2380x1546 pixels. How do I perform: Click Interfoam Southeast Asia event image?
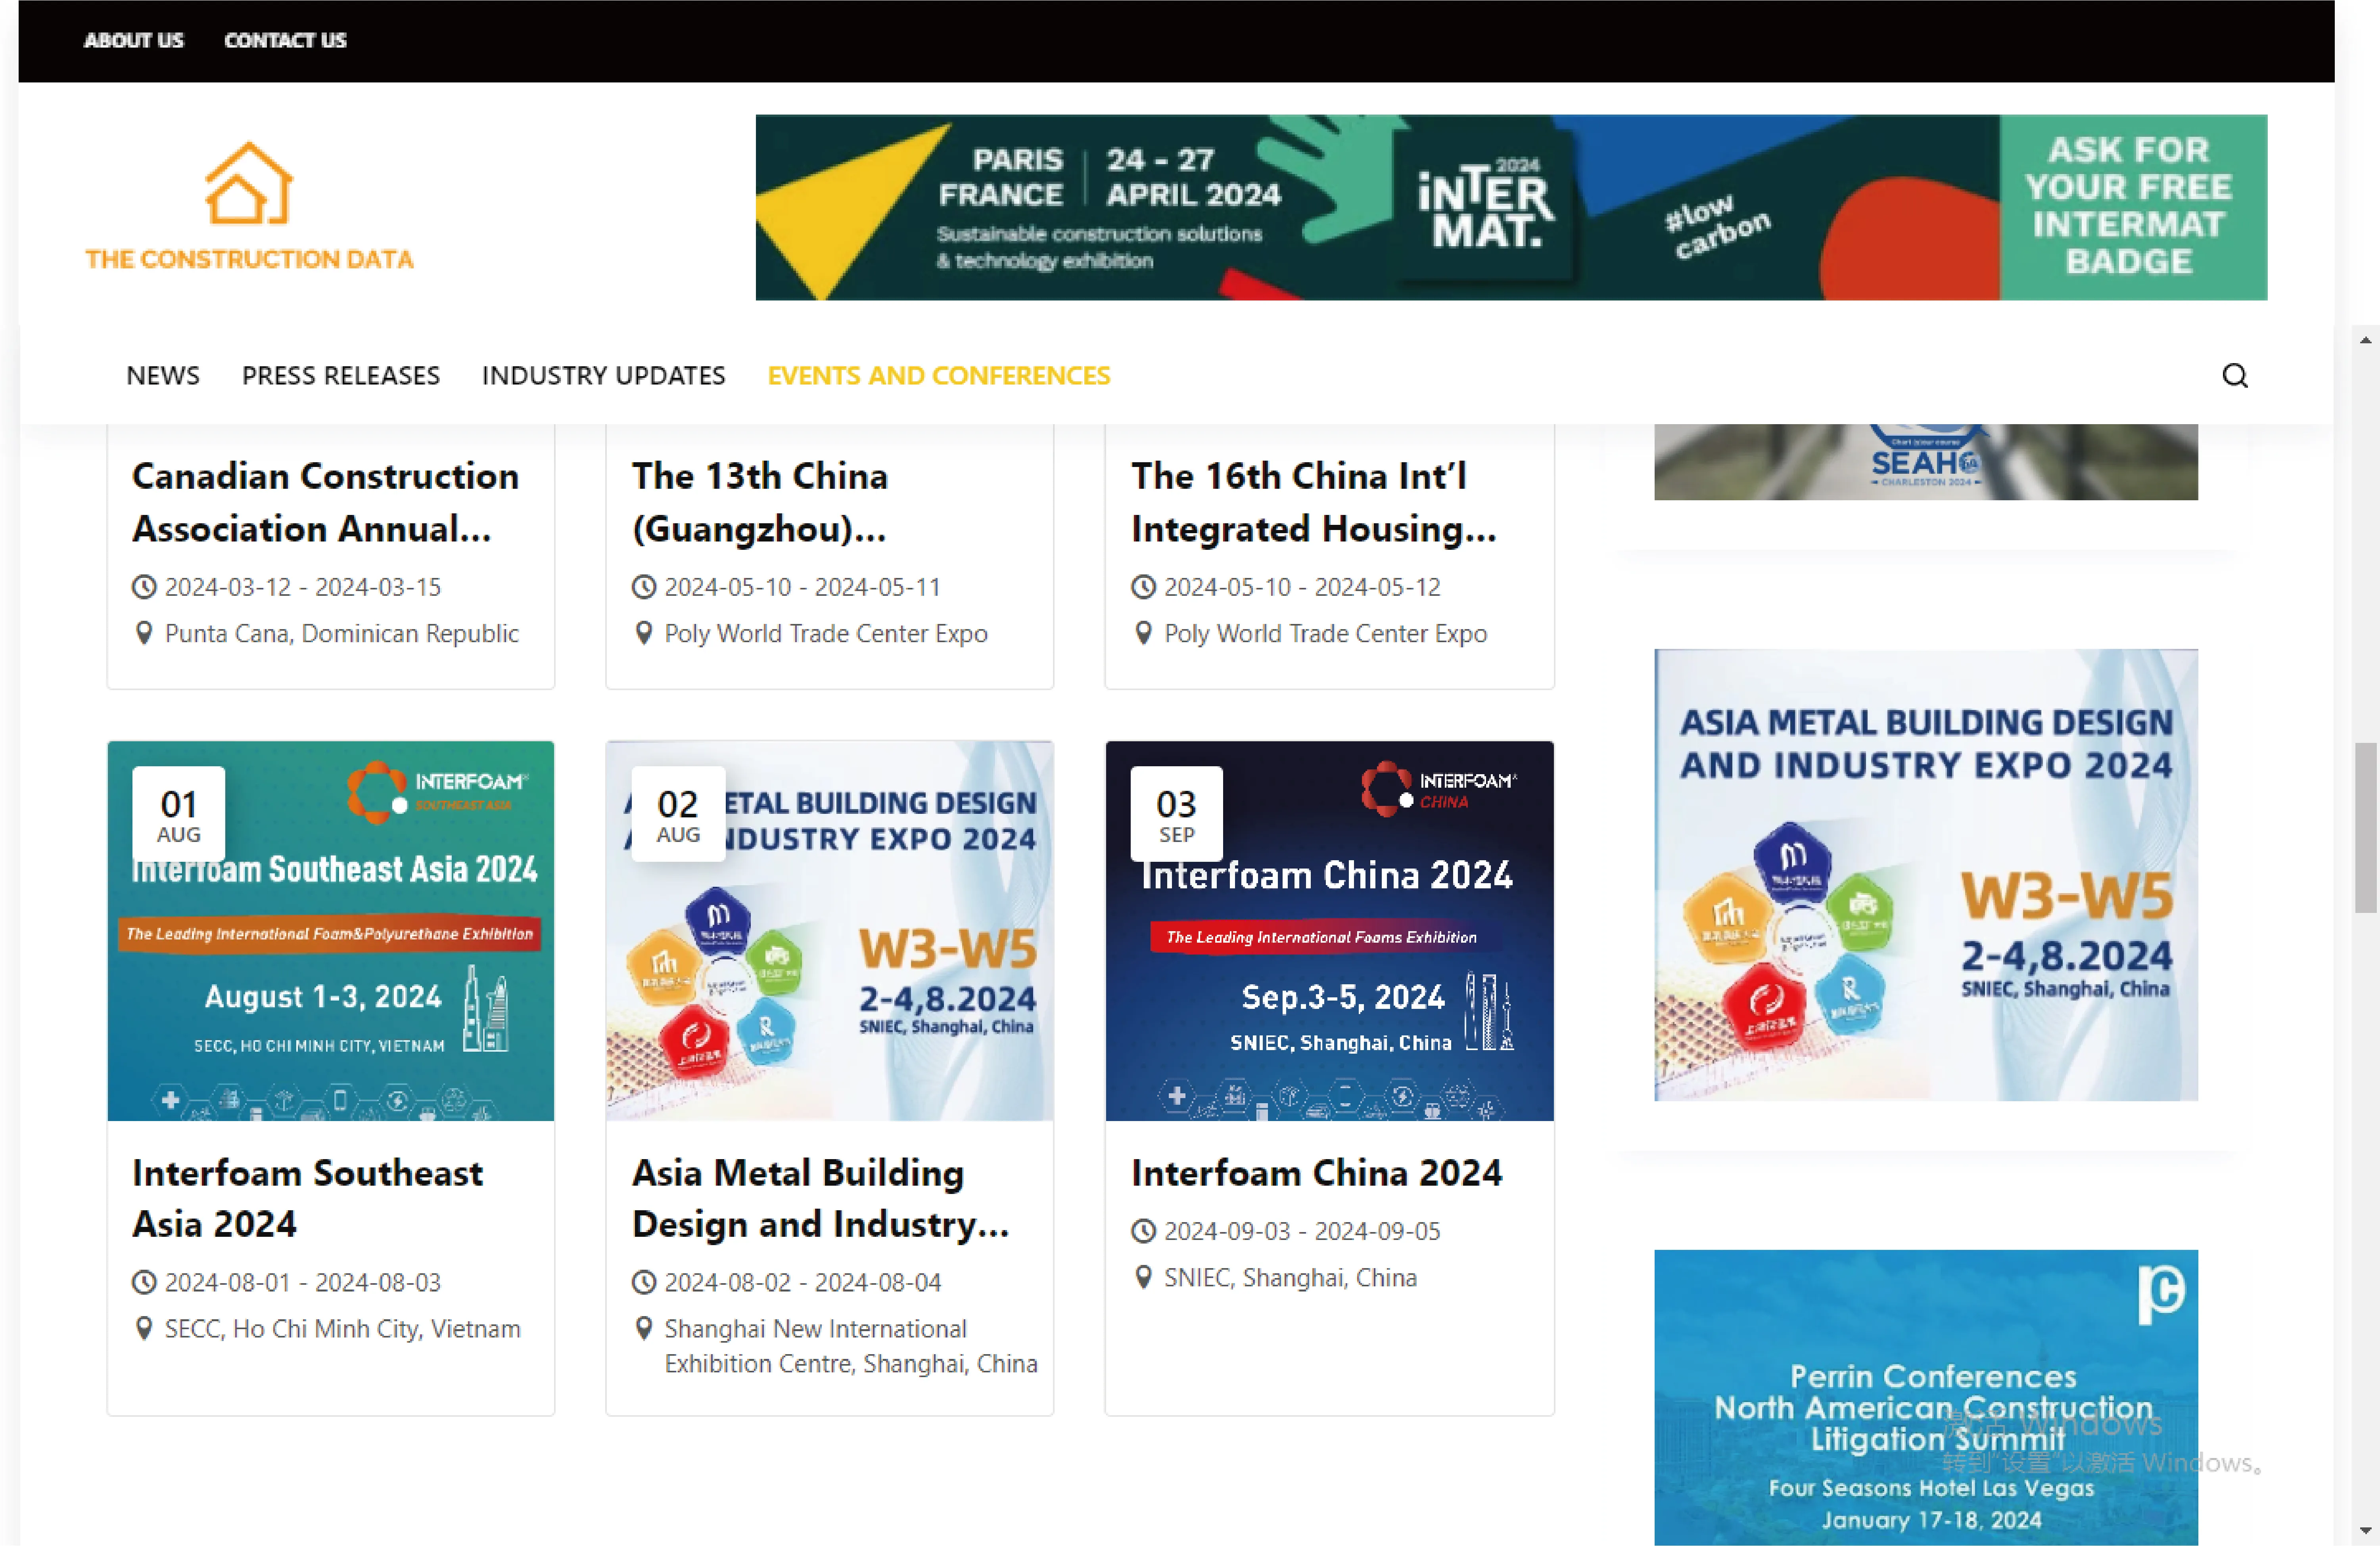coord(331,930)
